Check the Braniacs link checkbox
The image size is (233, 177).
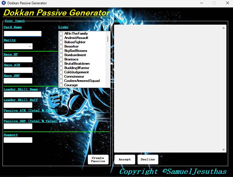coord(61,59)
